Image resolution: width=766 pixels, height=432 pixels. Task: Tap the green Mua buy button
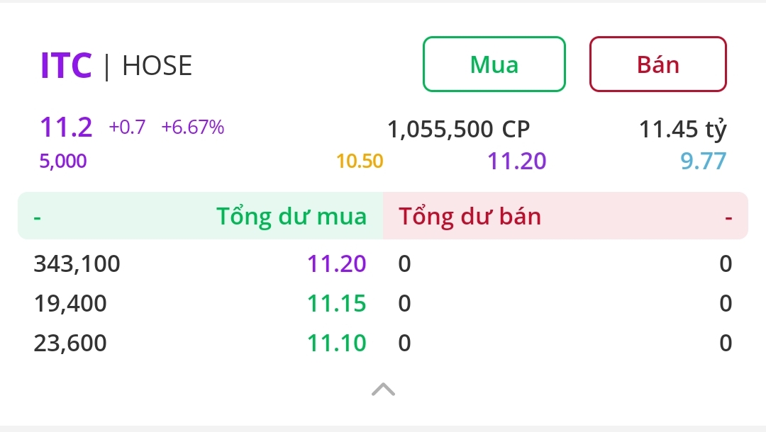click(494, 64)
